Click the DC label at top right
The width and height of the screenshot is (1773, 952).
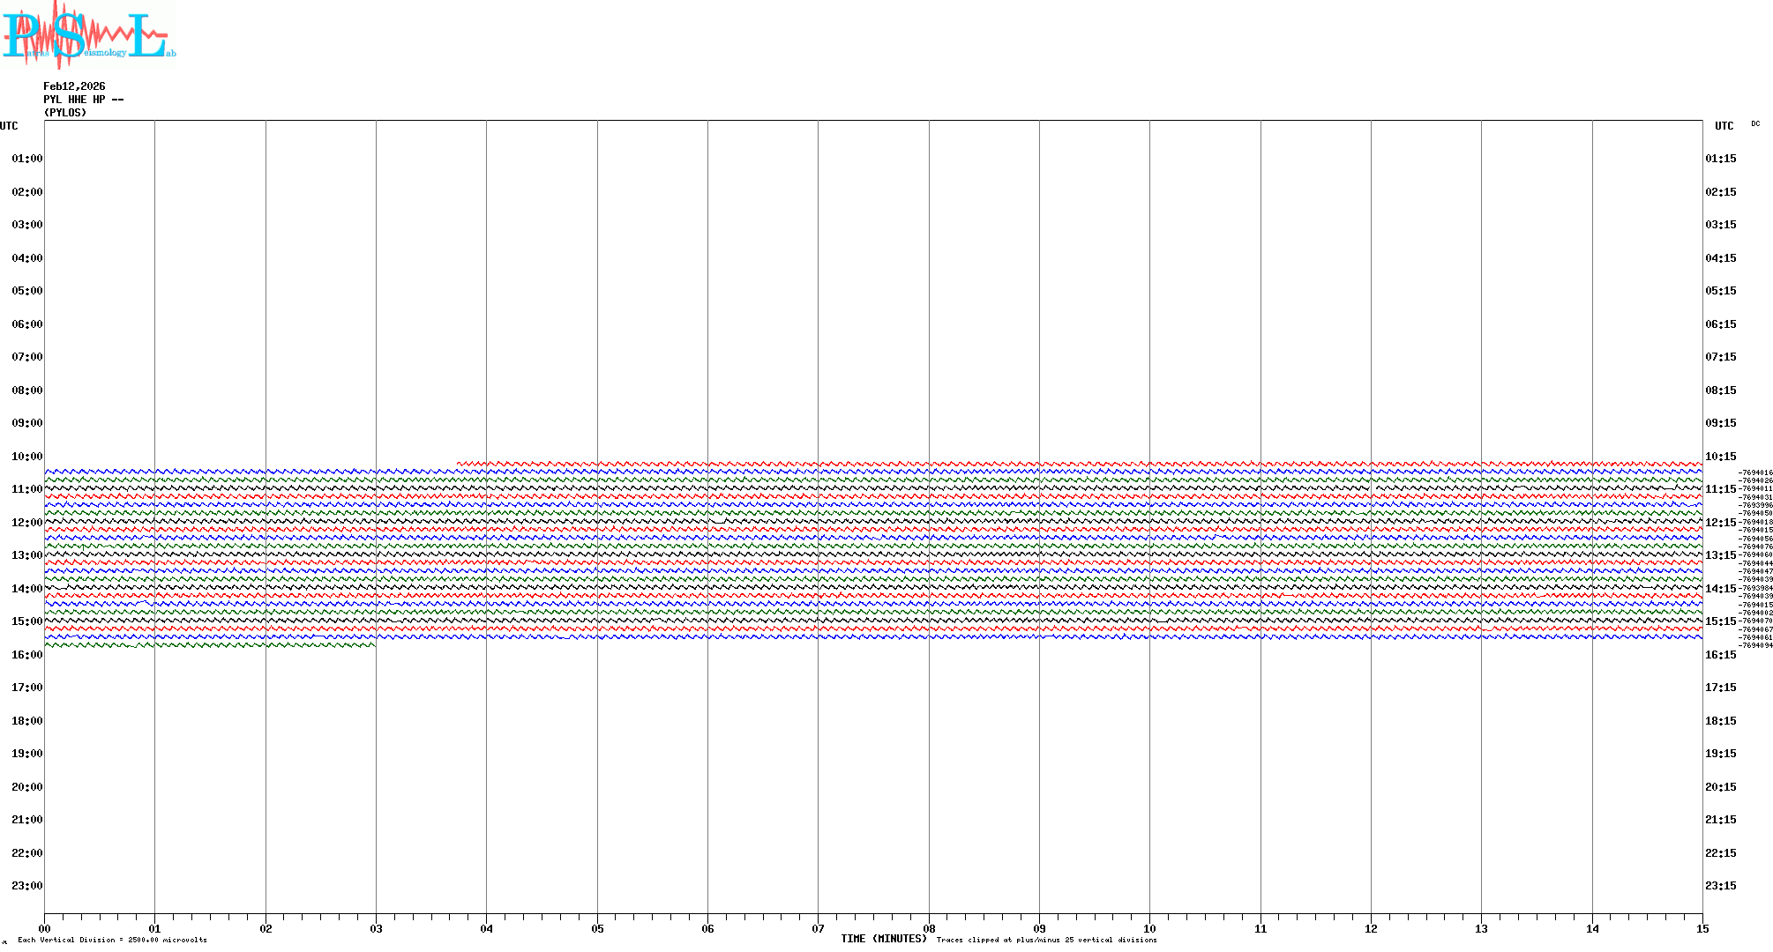click(x=1754, y=124)
